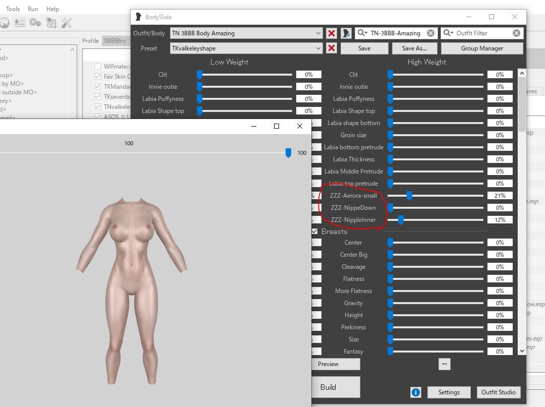
Task: Click the 3D body model in preview window
Action: pos(132,291)
